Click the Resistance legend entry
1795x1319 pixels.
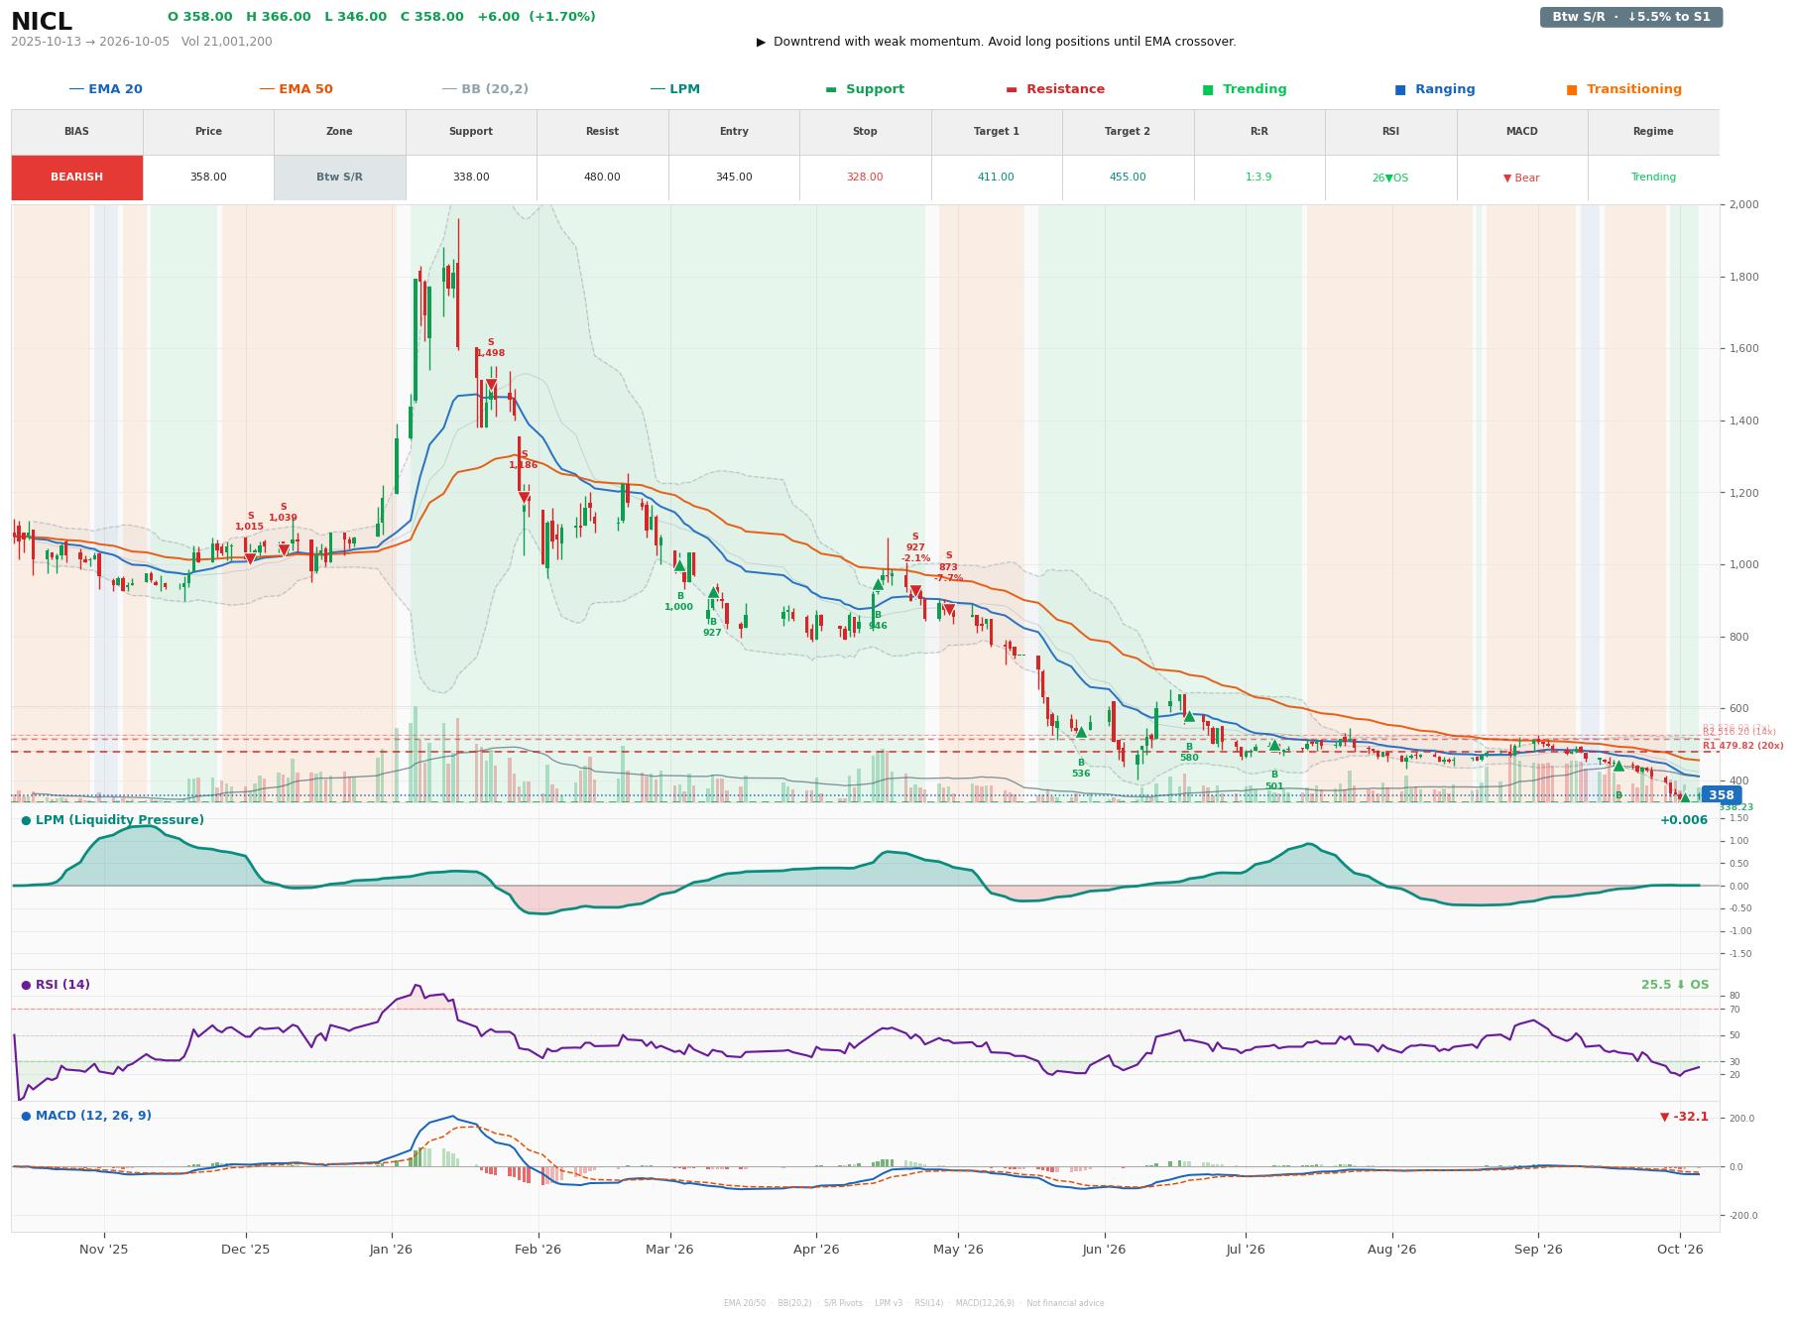(x=1055, y=89)
